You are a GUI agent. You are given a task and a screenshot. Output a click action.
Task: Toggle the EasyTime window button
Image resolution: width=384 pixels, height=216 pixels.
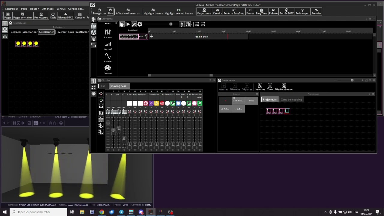pyautogui.click(x=261, y=11)
